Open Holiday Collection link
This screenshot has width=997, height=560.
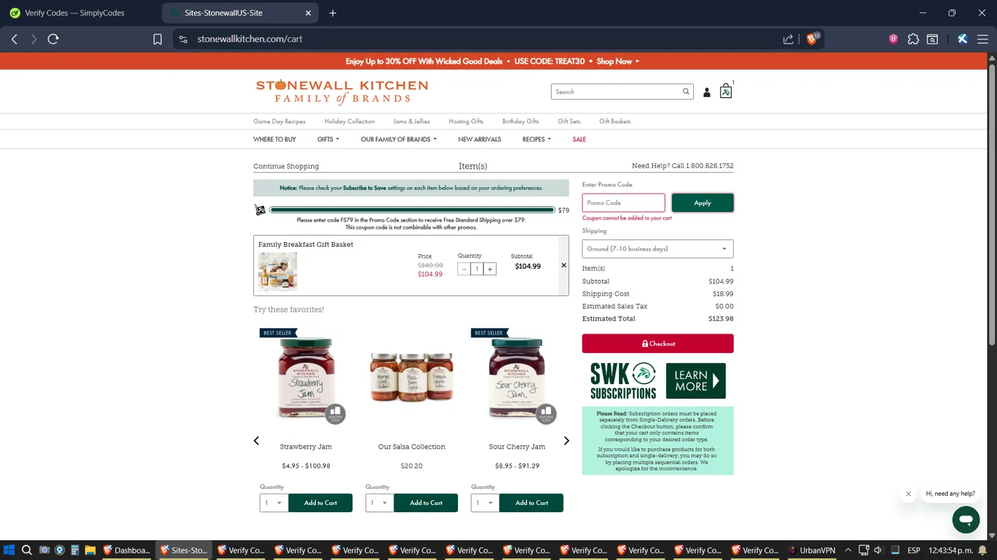349,121
